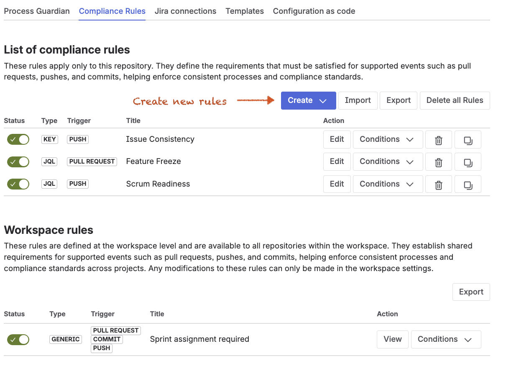Expand Conditions menu for Scrum Readiness
The image size is (506, 374).
point(388,184)
